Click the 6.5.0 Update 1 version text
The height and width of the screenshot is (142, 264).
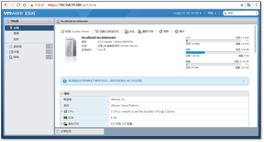click(x=115, y=42)
